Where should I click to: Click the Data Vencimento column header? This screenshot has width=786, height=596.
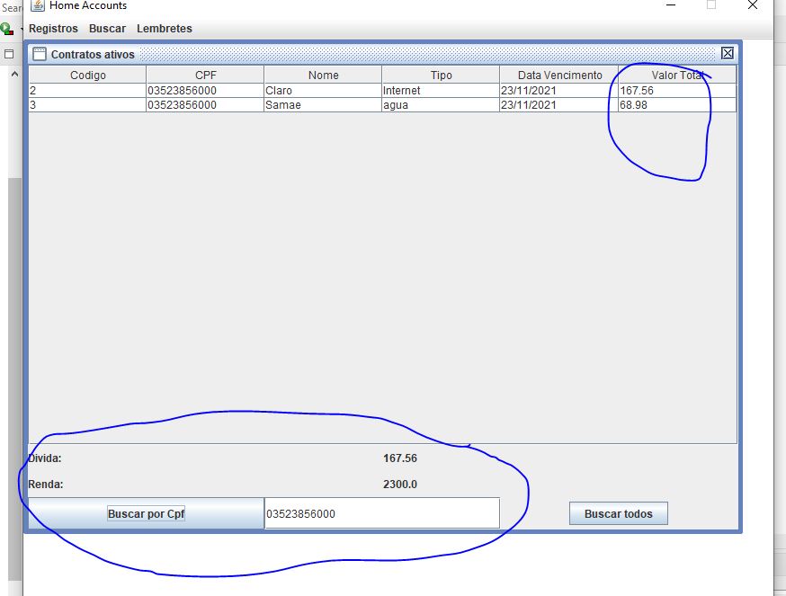tap(559, 76)
